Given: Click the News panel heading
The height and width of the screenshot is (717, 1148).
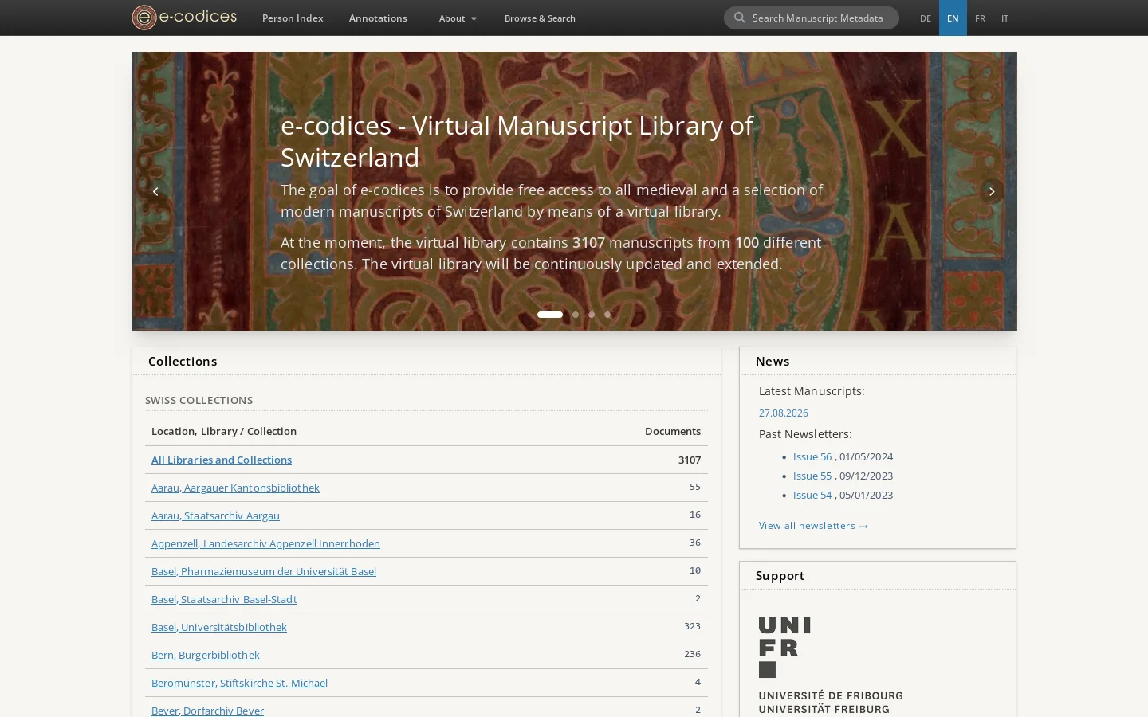Looking at the screenshot, I should 773,361.
